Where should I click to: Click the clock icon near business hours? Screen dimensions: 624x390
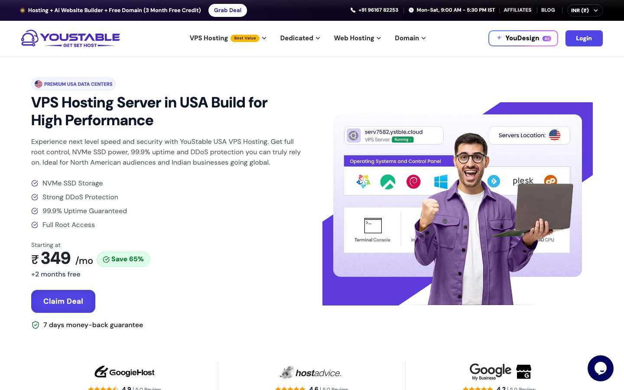tap(411, 10)
